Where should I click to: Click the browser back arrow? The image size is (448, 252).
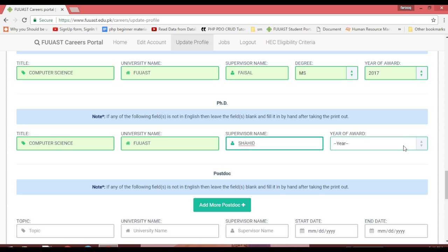click(x=6, y=20)
